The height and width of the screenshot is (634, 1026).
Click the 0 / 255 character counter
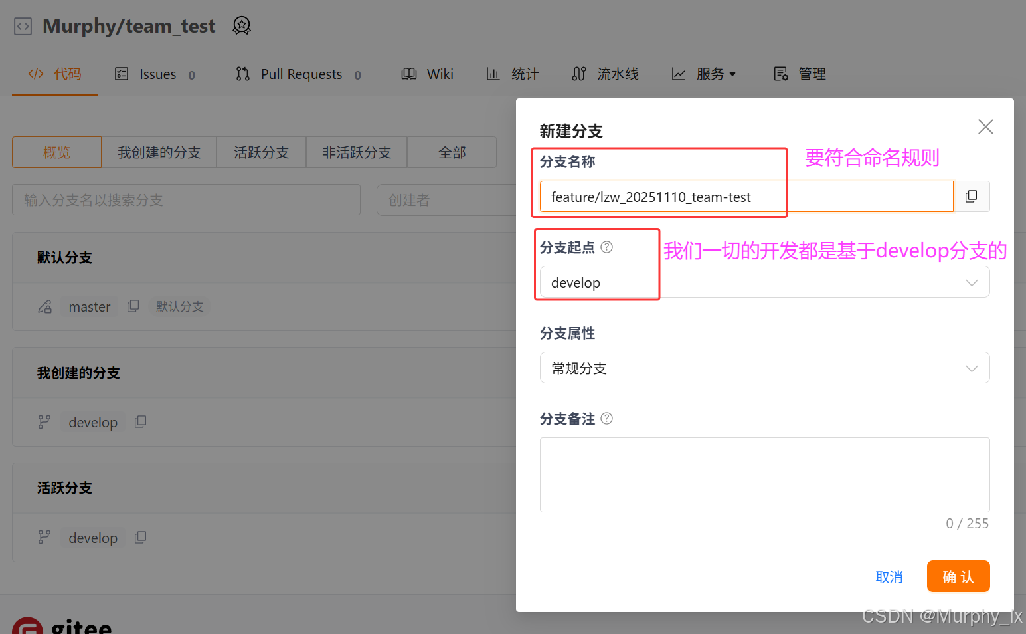click(x=967, y=524)
